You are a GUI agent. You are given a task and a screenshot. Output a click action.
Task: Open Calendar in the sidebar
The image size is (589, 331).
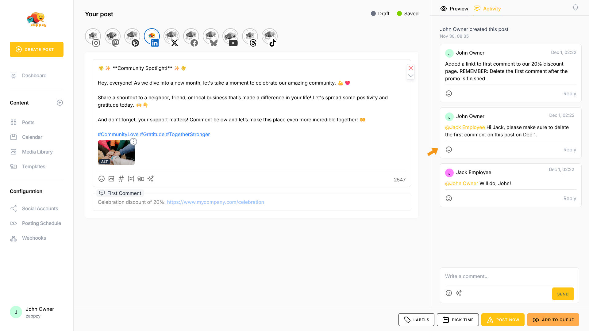click(32, 137)
